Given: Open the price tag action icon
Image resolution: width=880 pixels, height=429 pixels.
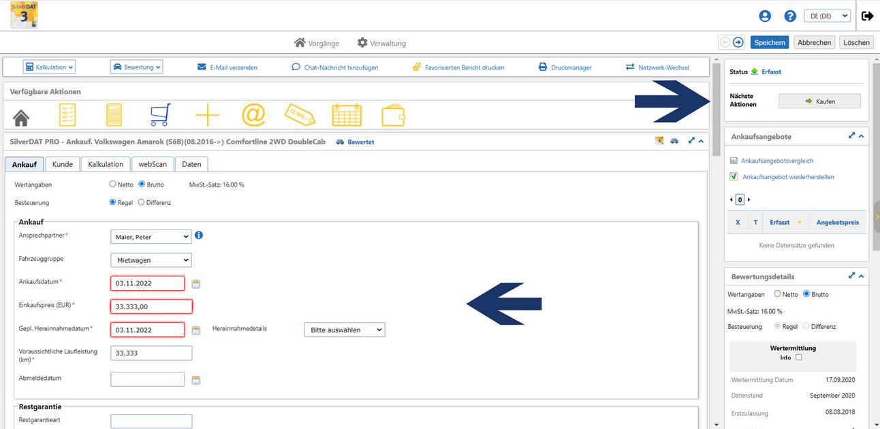Looking at the screenshot, I should coord(300,115).
